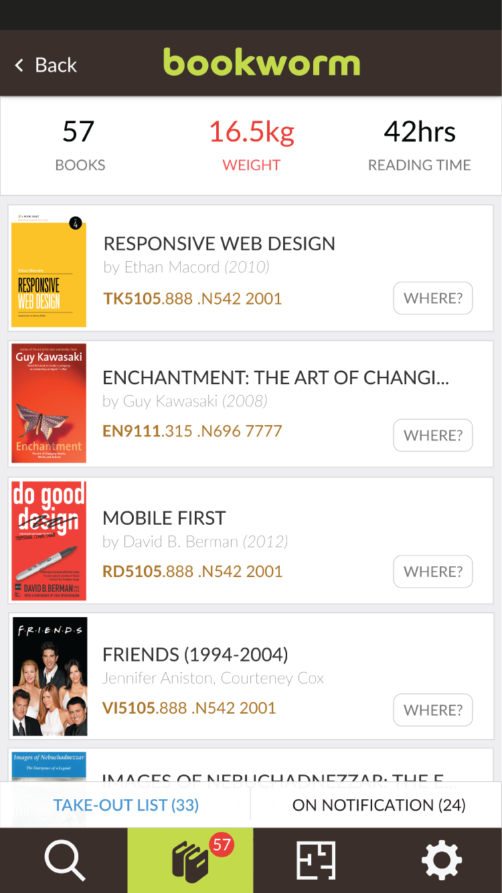Select the Do Good Design cover
This screenshot has width=502, height=893.
(x=49, y=540)
